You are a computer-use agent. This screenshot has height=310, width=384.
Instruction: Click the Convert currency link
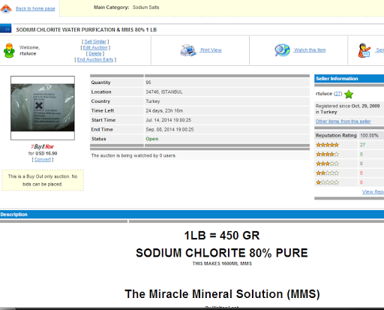(x=43, y=160)
